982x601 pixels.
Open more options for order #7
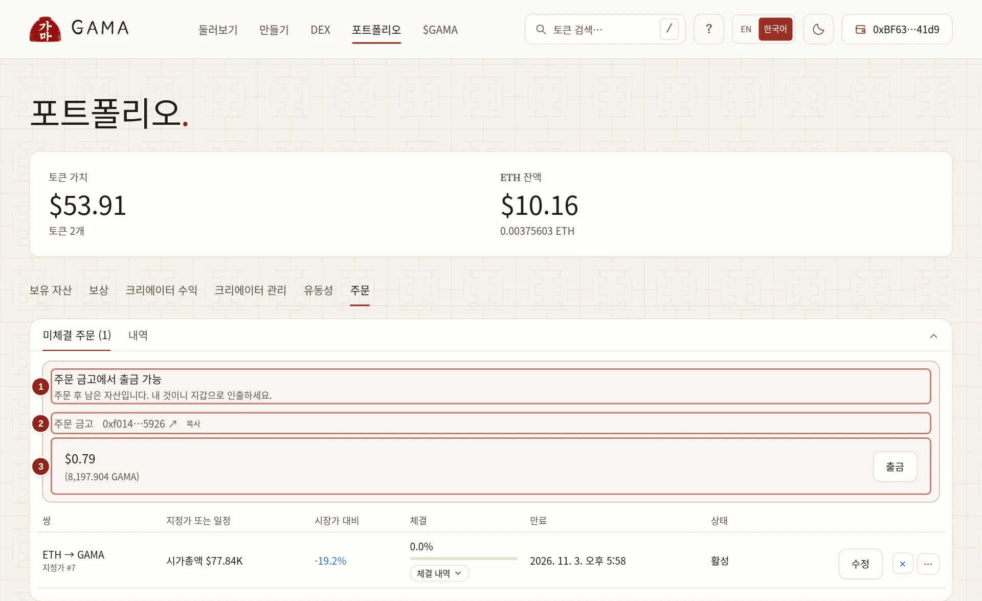click(928, 564)
